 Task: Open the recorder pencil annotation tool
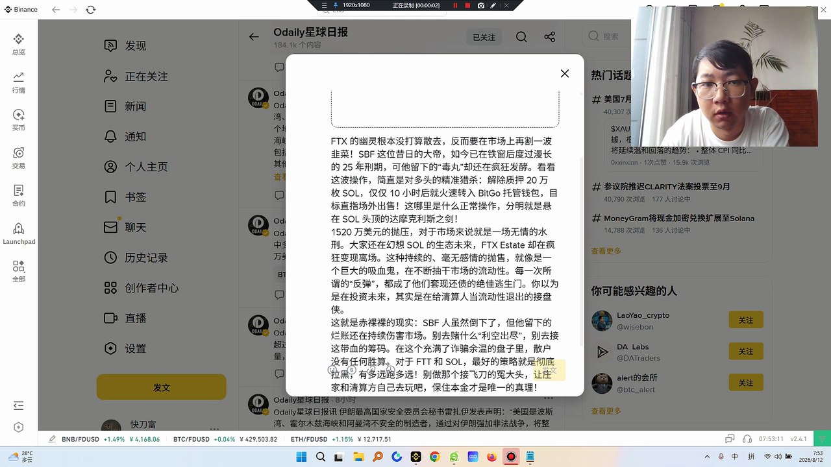[x=493, y=5]
